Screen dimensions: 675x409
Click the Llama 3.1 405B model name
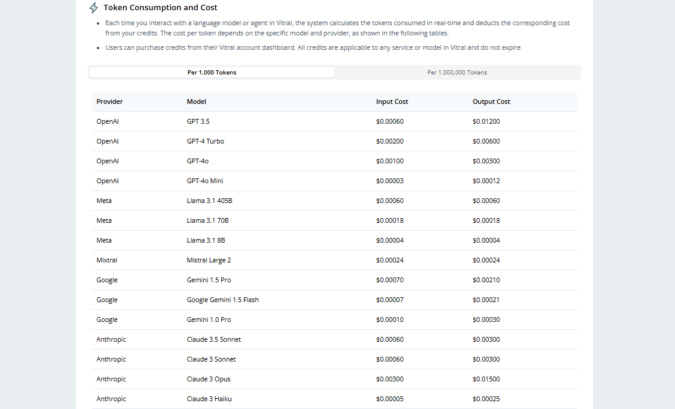[209, 201]
